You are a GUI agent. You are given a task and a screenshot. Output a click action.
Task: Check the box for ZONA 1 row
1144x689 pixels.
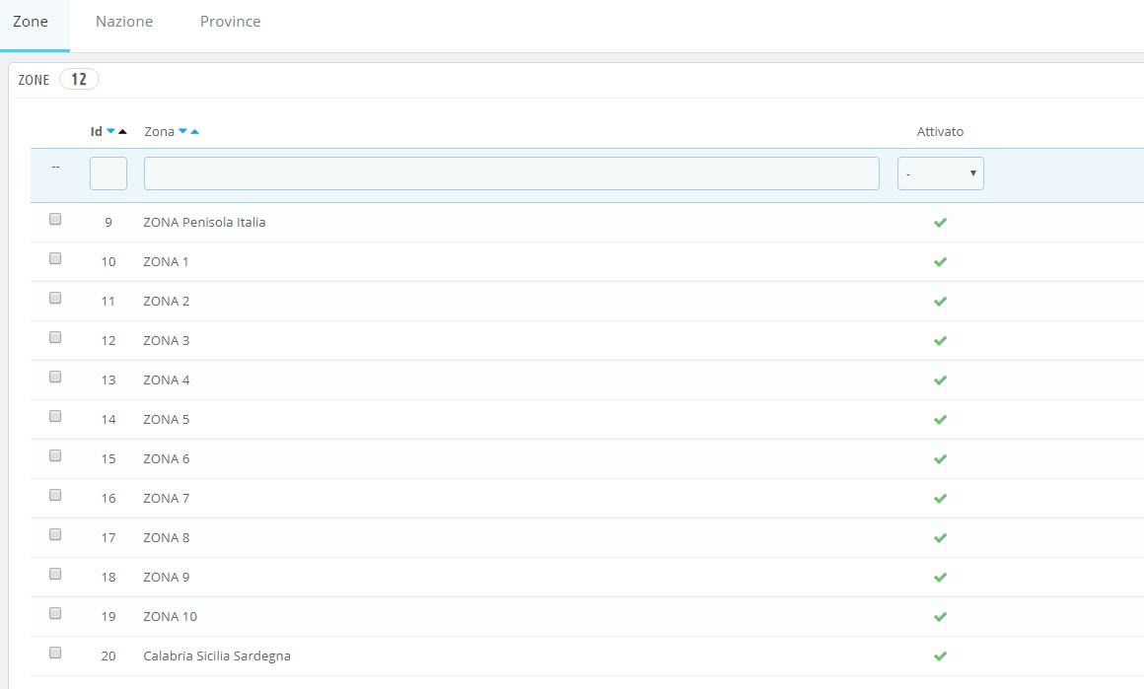pyautogui.click(x=54, y=258)
